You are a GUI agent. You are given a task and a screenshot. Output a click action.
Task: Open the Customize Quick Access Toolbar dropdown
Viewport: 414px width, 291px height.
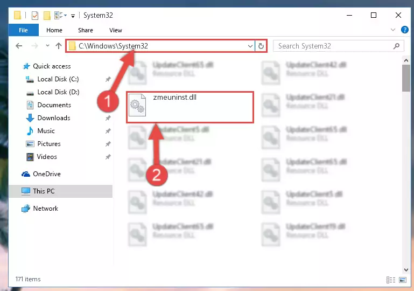click(x=73, y=16)
